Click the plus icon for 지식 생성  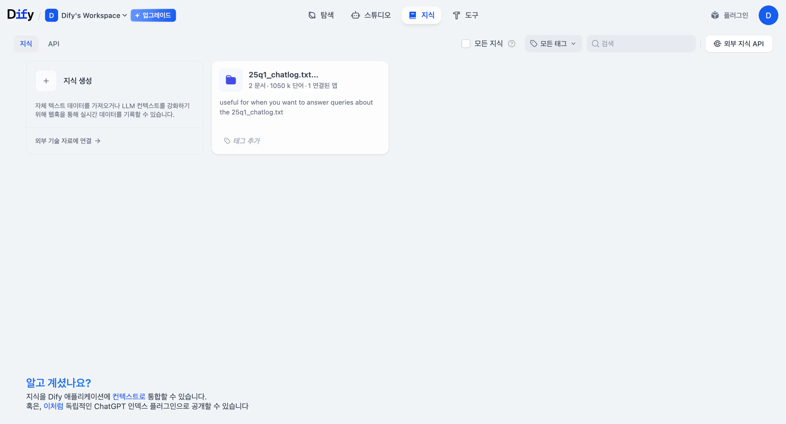46,81
